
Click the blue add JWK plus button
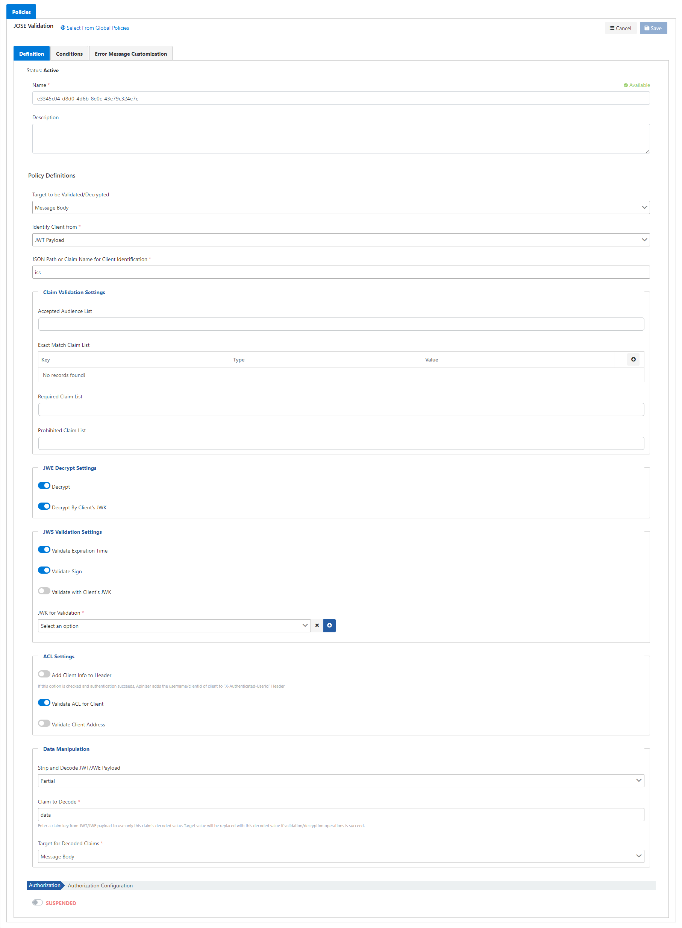329,625
